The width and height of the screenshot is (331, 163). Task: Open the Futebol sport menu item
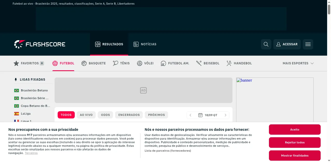pos(63,63)
